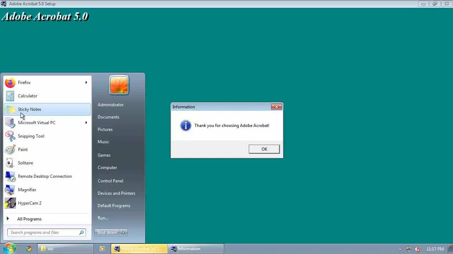453x254 pixels.
Task: Expand the Firefox jump list arrow
Action: click(86, 83)
